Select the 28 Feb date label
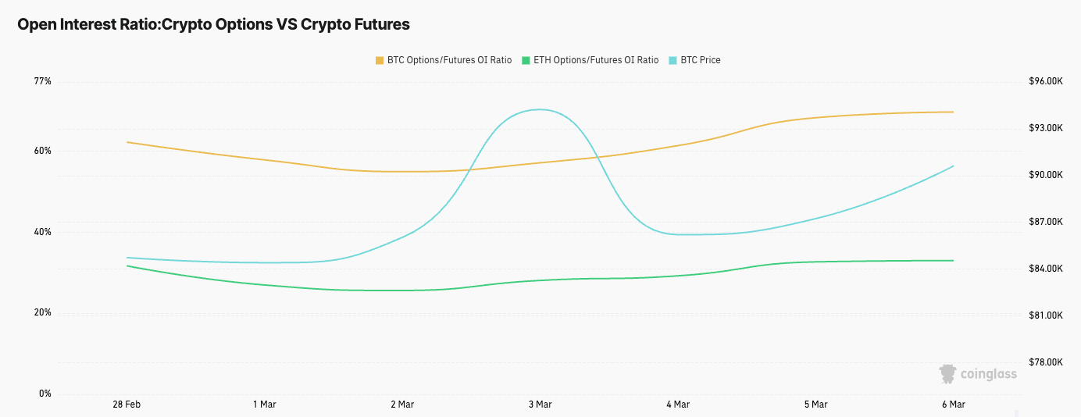 click(127, 405)
